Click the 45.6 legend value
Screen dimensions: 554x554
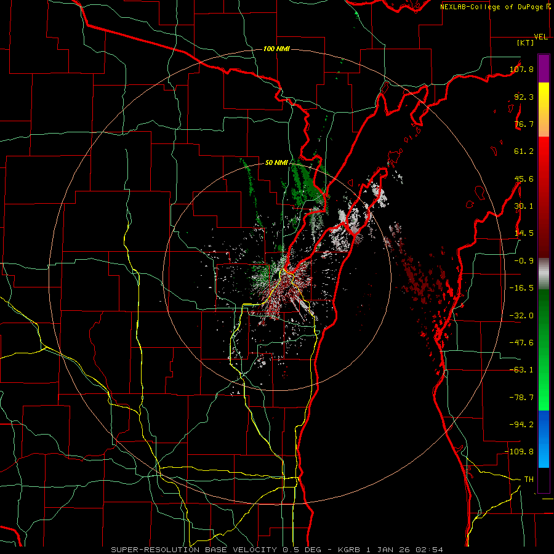524,179
